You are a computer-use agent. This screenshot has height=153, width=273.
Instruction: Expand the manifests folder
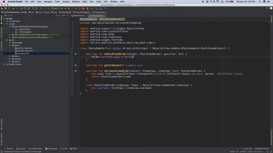7,21
